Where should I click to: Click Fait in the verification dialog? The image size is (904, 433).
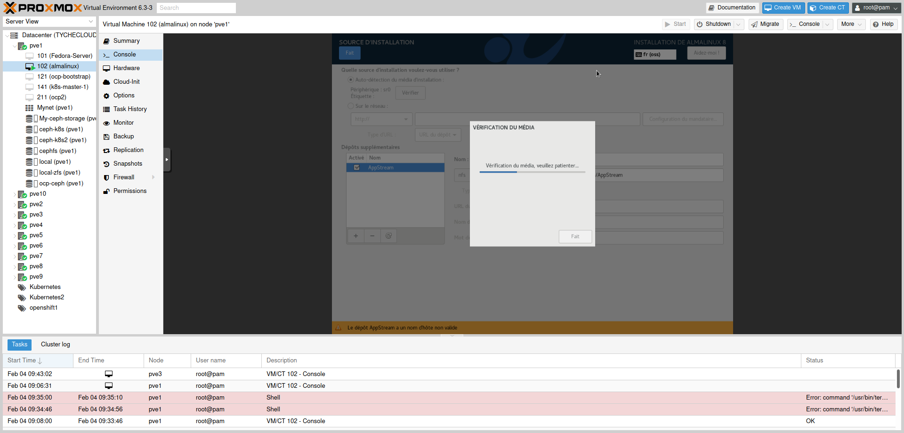coord(575,237)
